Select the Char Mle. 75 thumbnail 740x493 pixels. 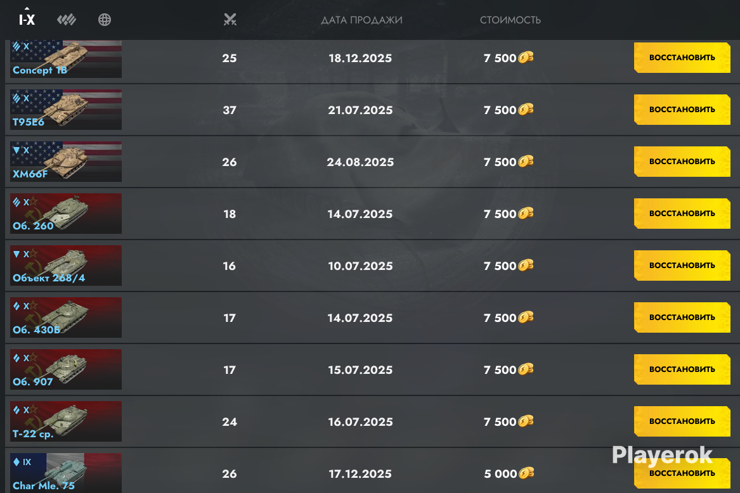pos(66,473)
